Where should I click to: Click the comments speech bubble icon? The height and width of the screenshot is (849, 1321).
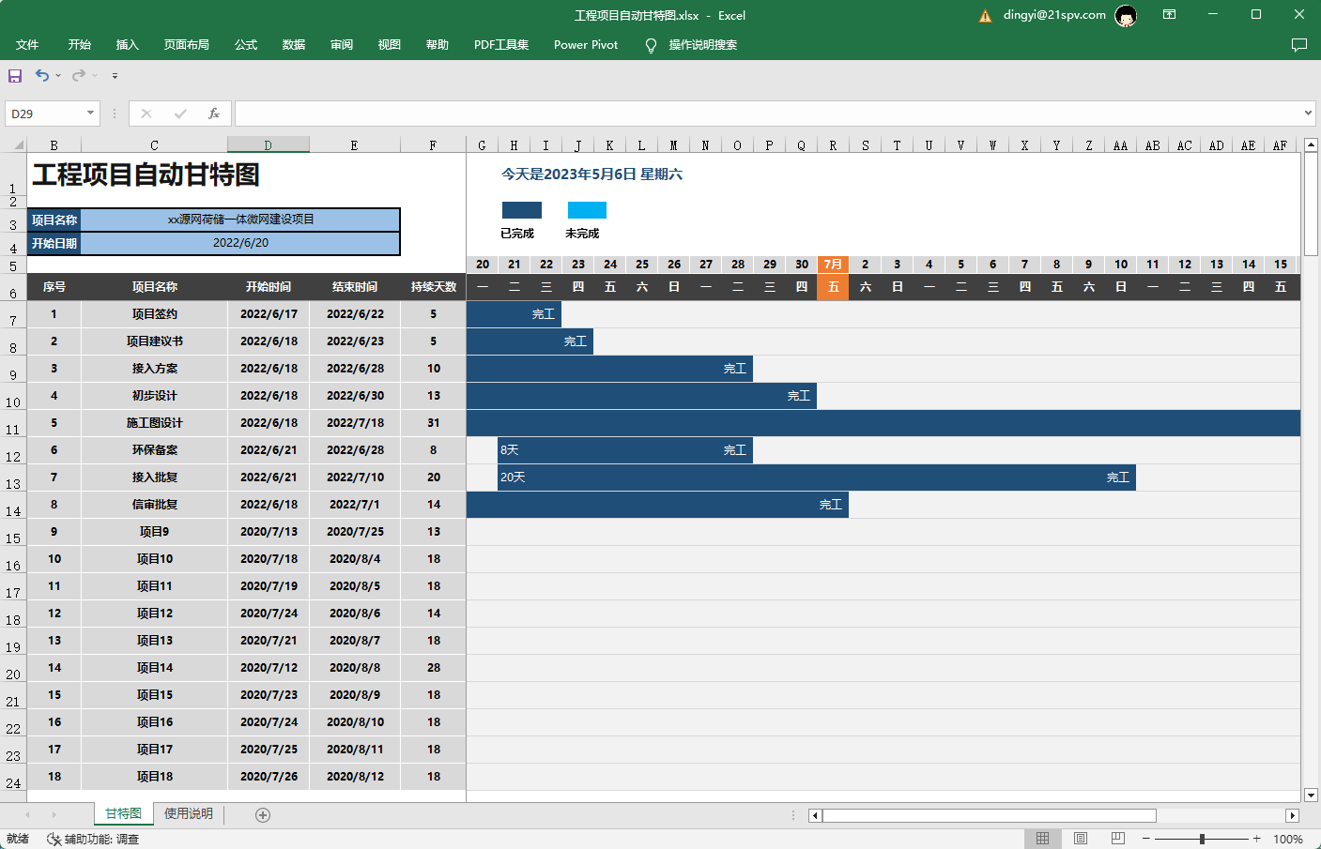point(1299,45)
